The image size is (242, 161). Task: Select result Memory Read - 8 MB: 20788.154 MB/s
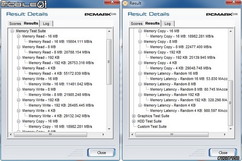[x=59, y=52]
